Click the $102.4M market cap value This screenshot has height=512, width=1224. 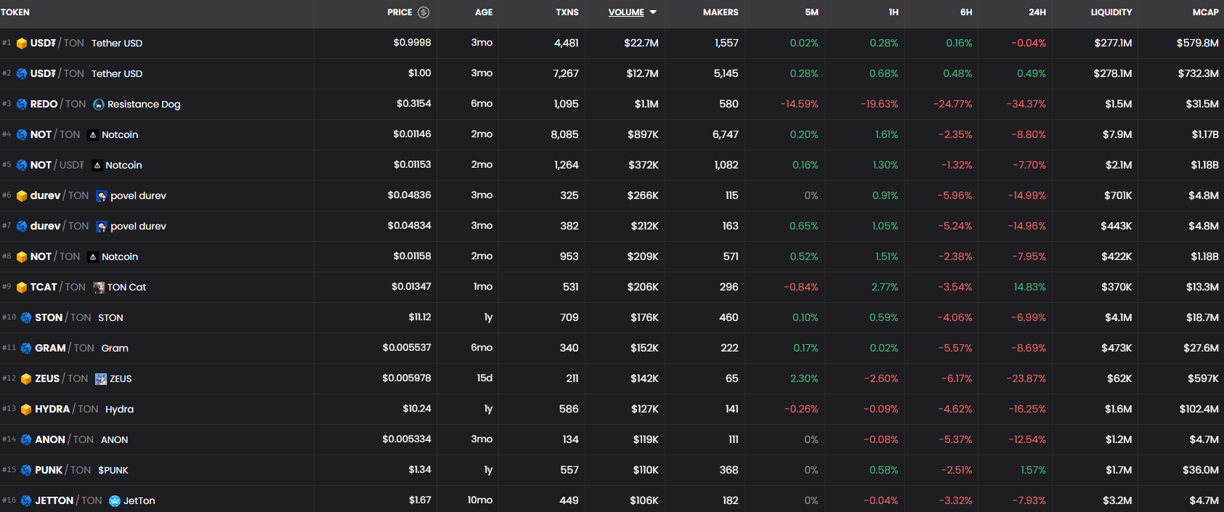pos(1199,410)
